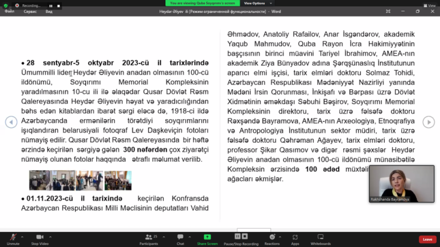
Task: Click the green screen-sharing notification banner
Action: pos(203,3)
